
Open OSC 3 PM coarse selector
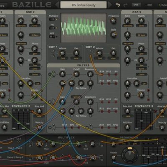[x=128, y=44]
